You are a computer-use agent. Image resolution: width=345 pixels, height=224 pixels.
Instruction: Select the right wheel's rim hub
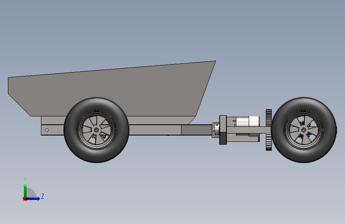coord(303,130)
